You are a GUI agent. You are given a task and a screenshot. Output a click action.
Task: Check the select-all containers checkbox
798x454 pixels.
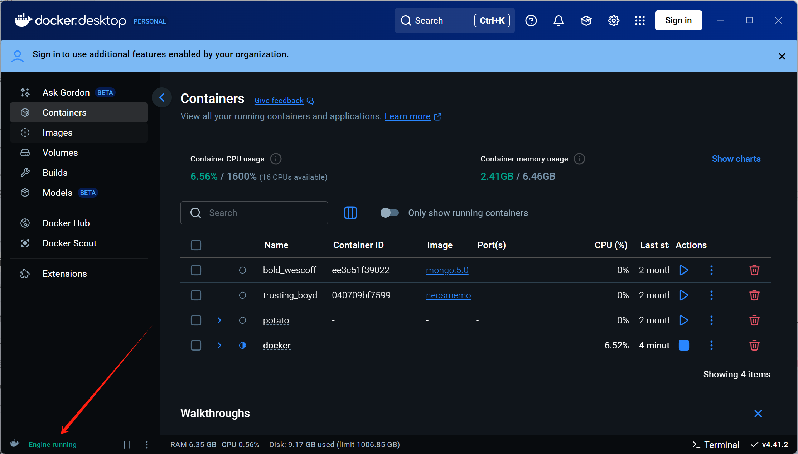pos(196,245)
